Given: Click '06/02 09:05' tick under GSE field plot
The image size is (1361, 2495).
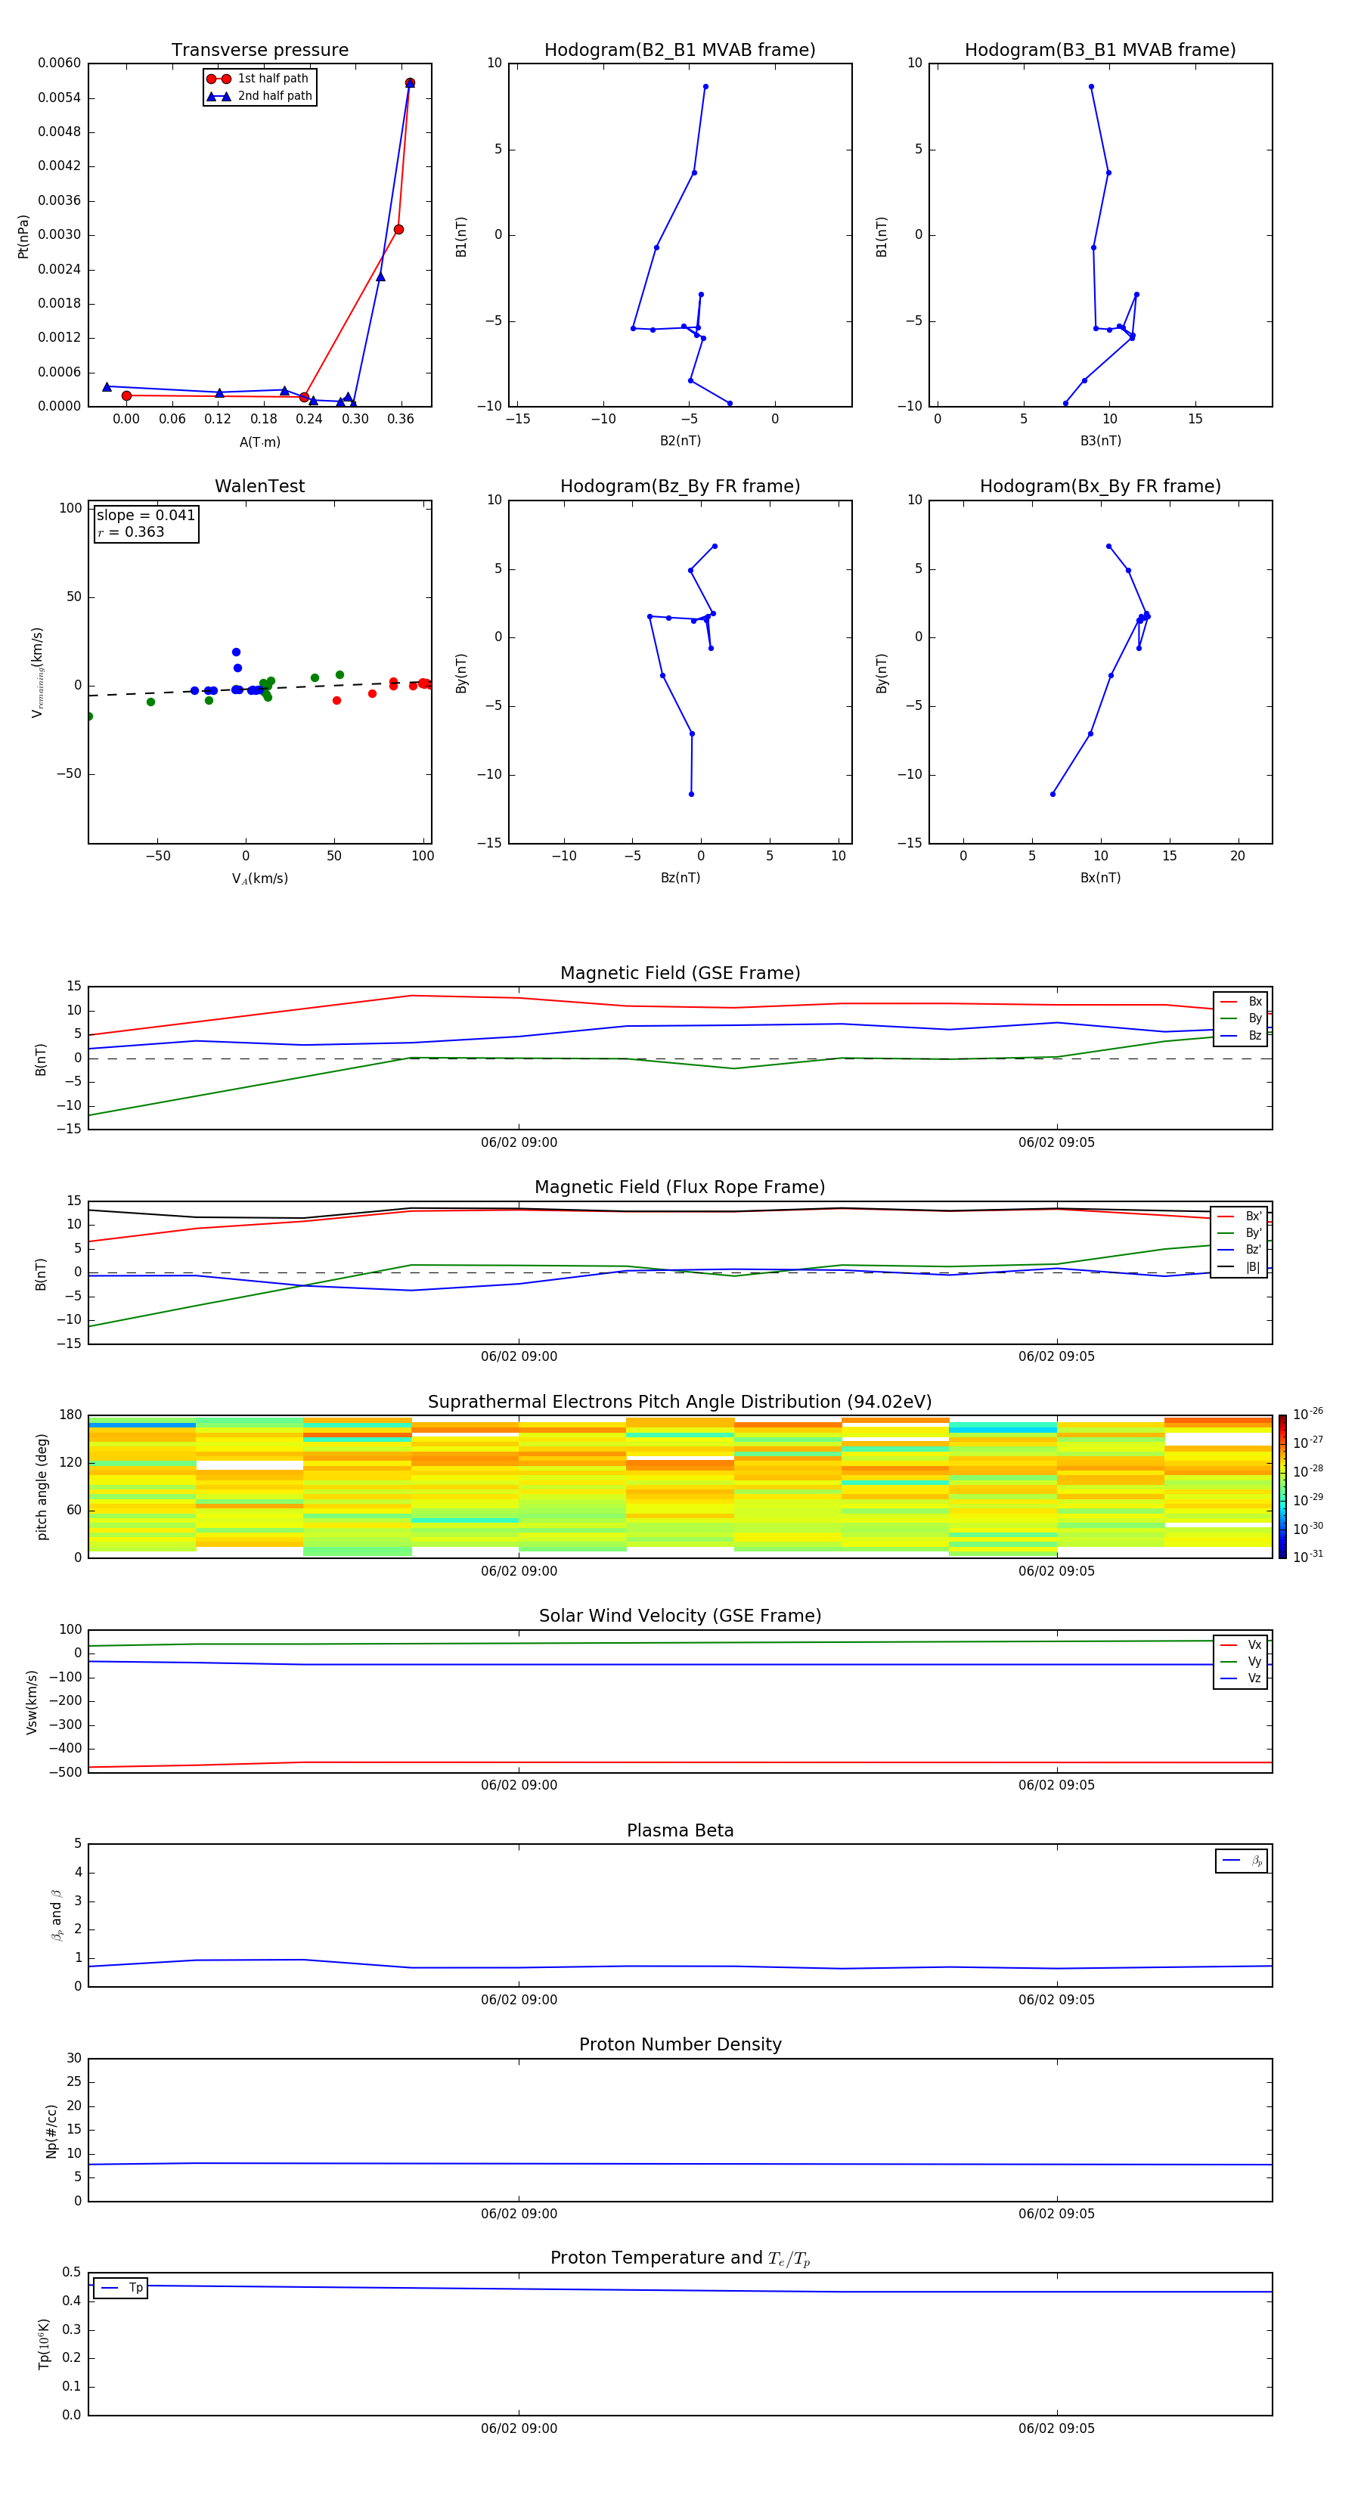Looking at the screenshot, I should (1056, 1142).
